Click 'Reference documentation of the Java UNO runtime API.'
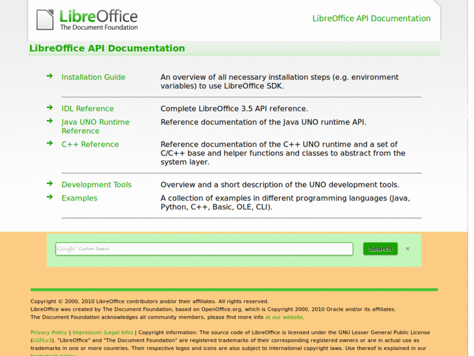This screenshot has width=474, height=356. (x=263, y=122)
